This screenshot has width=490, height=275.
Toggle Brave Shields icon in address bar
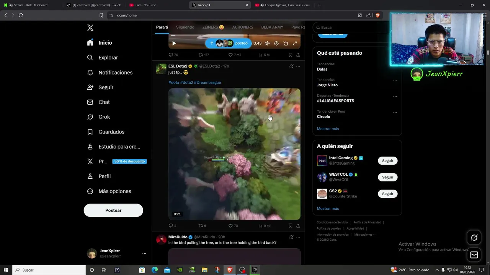click(x=377, y=15)
